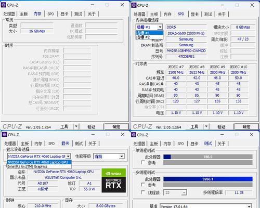Tick the 参考 checkbox under multi-thread test
The image size is (260, 208).
pos(143,185)
